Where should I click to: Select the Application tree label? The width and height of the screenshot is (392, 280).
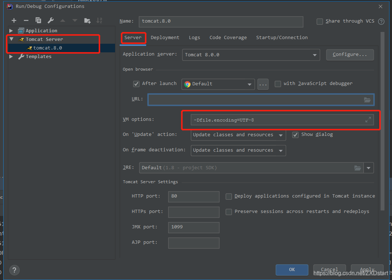click(x=42, y=30)
